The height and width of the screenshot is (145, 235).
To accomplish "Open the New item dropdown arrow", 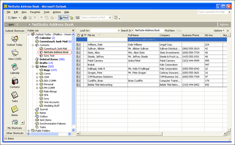I will tap(20, 18).
